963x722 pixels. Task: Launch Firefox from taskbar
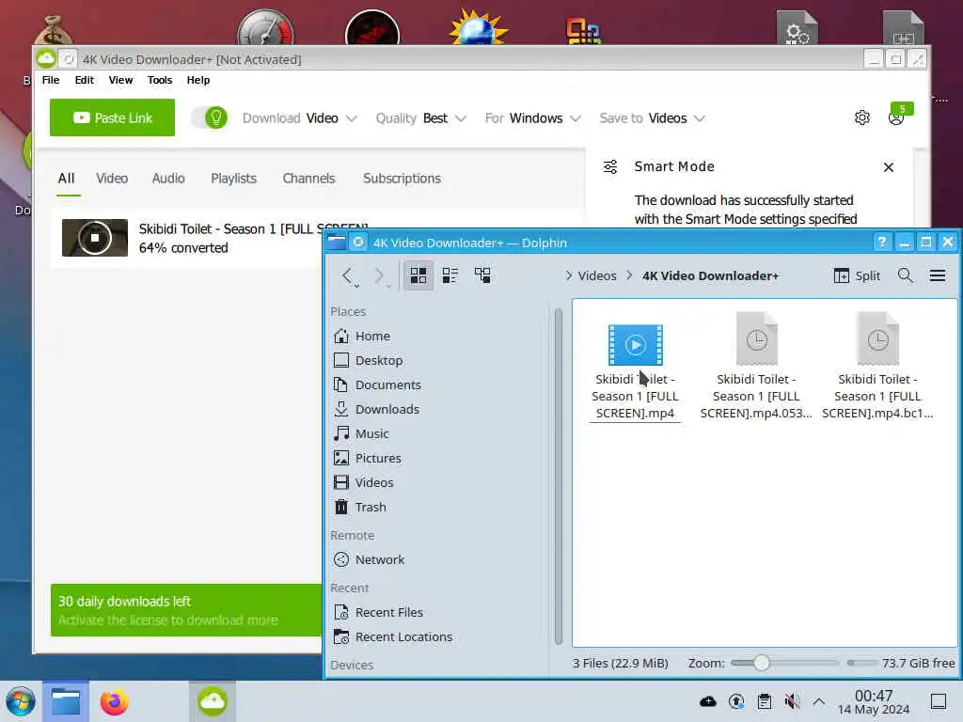point(114,701)
